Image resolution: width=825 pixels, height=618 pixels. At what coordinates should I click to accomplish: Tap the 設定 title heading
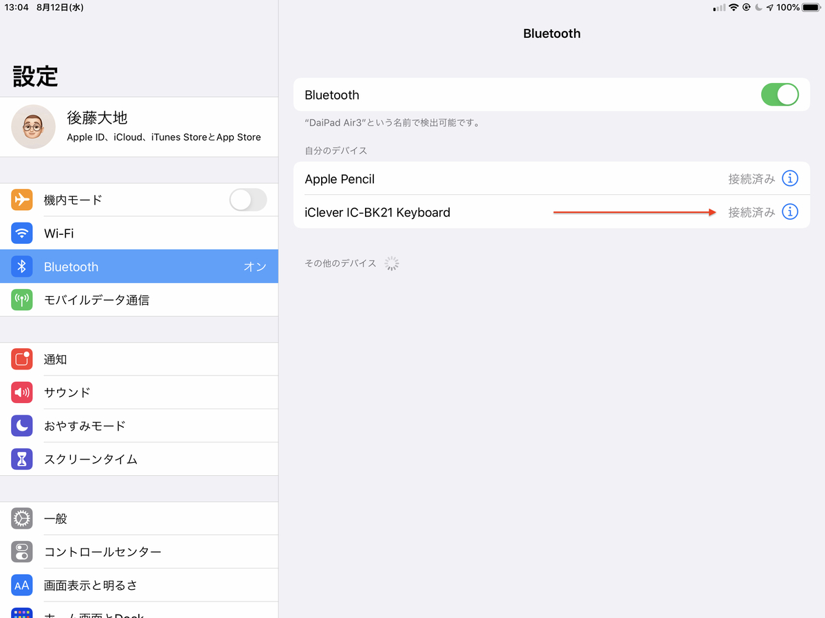(35, 76)
